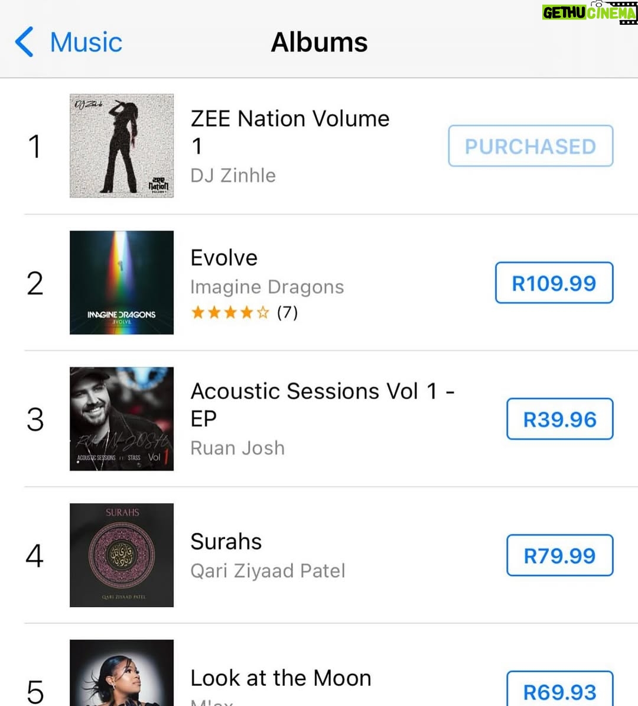Buy Evolve for R109.99
638x706 pixels.
pyautogui.click(x=554, y=283)
